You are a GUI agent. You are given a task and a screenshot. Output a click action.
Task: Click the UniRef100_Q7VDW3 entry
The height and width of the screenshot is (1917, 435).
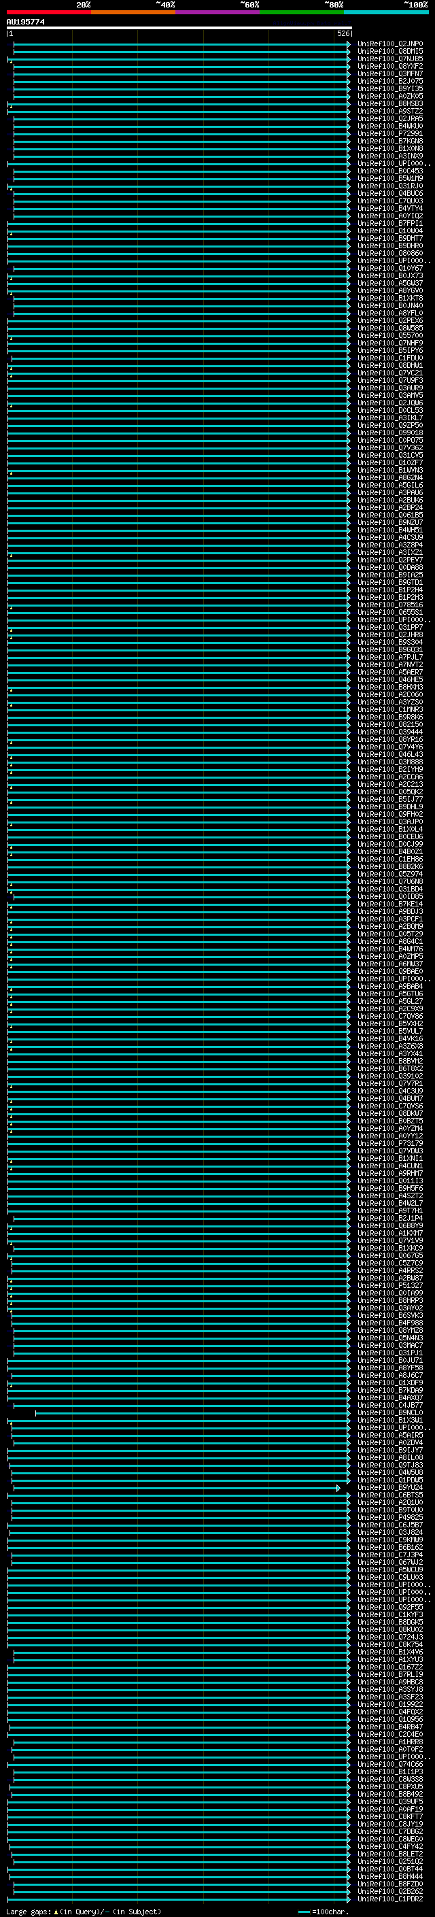point(390,1151)
